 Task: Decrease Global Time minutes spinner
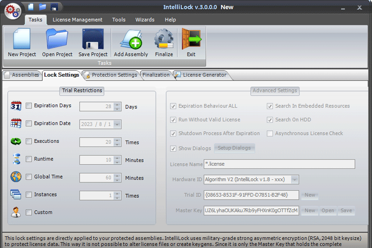click(x=117, y=180)
